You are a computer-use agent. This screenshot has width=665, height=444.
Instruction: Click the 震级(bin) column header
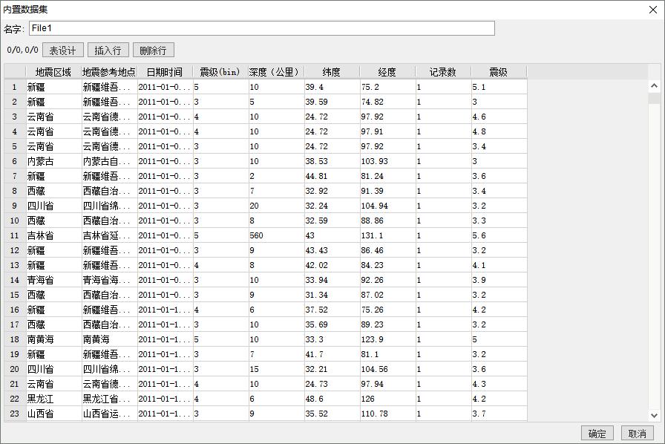coord(220,72)
